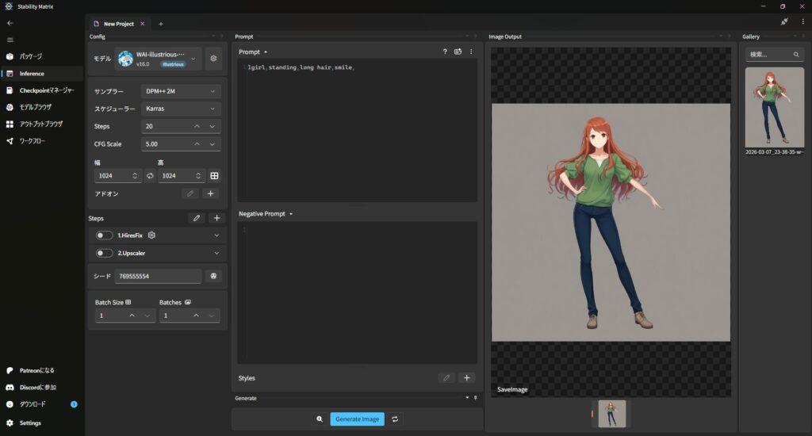
Task: Click the Generate Image button
Action: pos(357,419)
